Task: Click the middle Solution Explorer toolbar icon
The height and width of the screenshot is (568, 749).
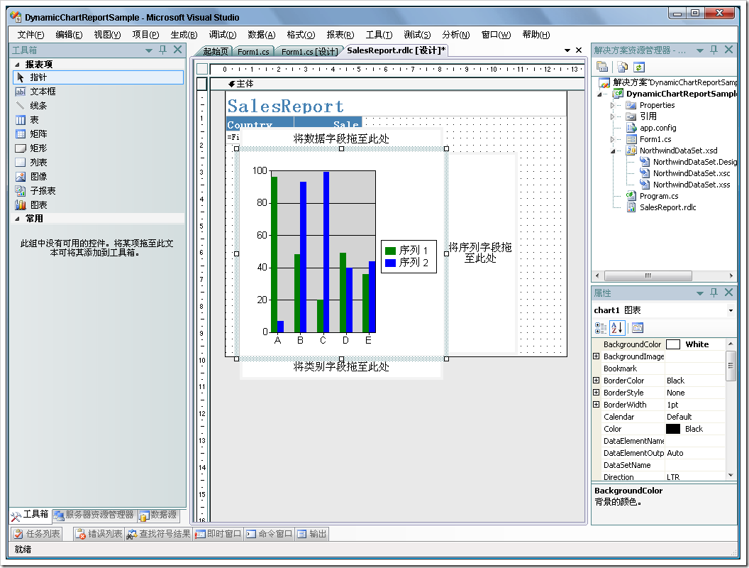Action: (622, 67)
